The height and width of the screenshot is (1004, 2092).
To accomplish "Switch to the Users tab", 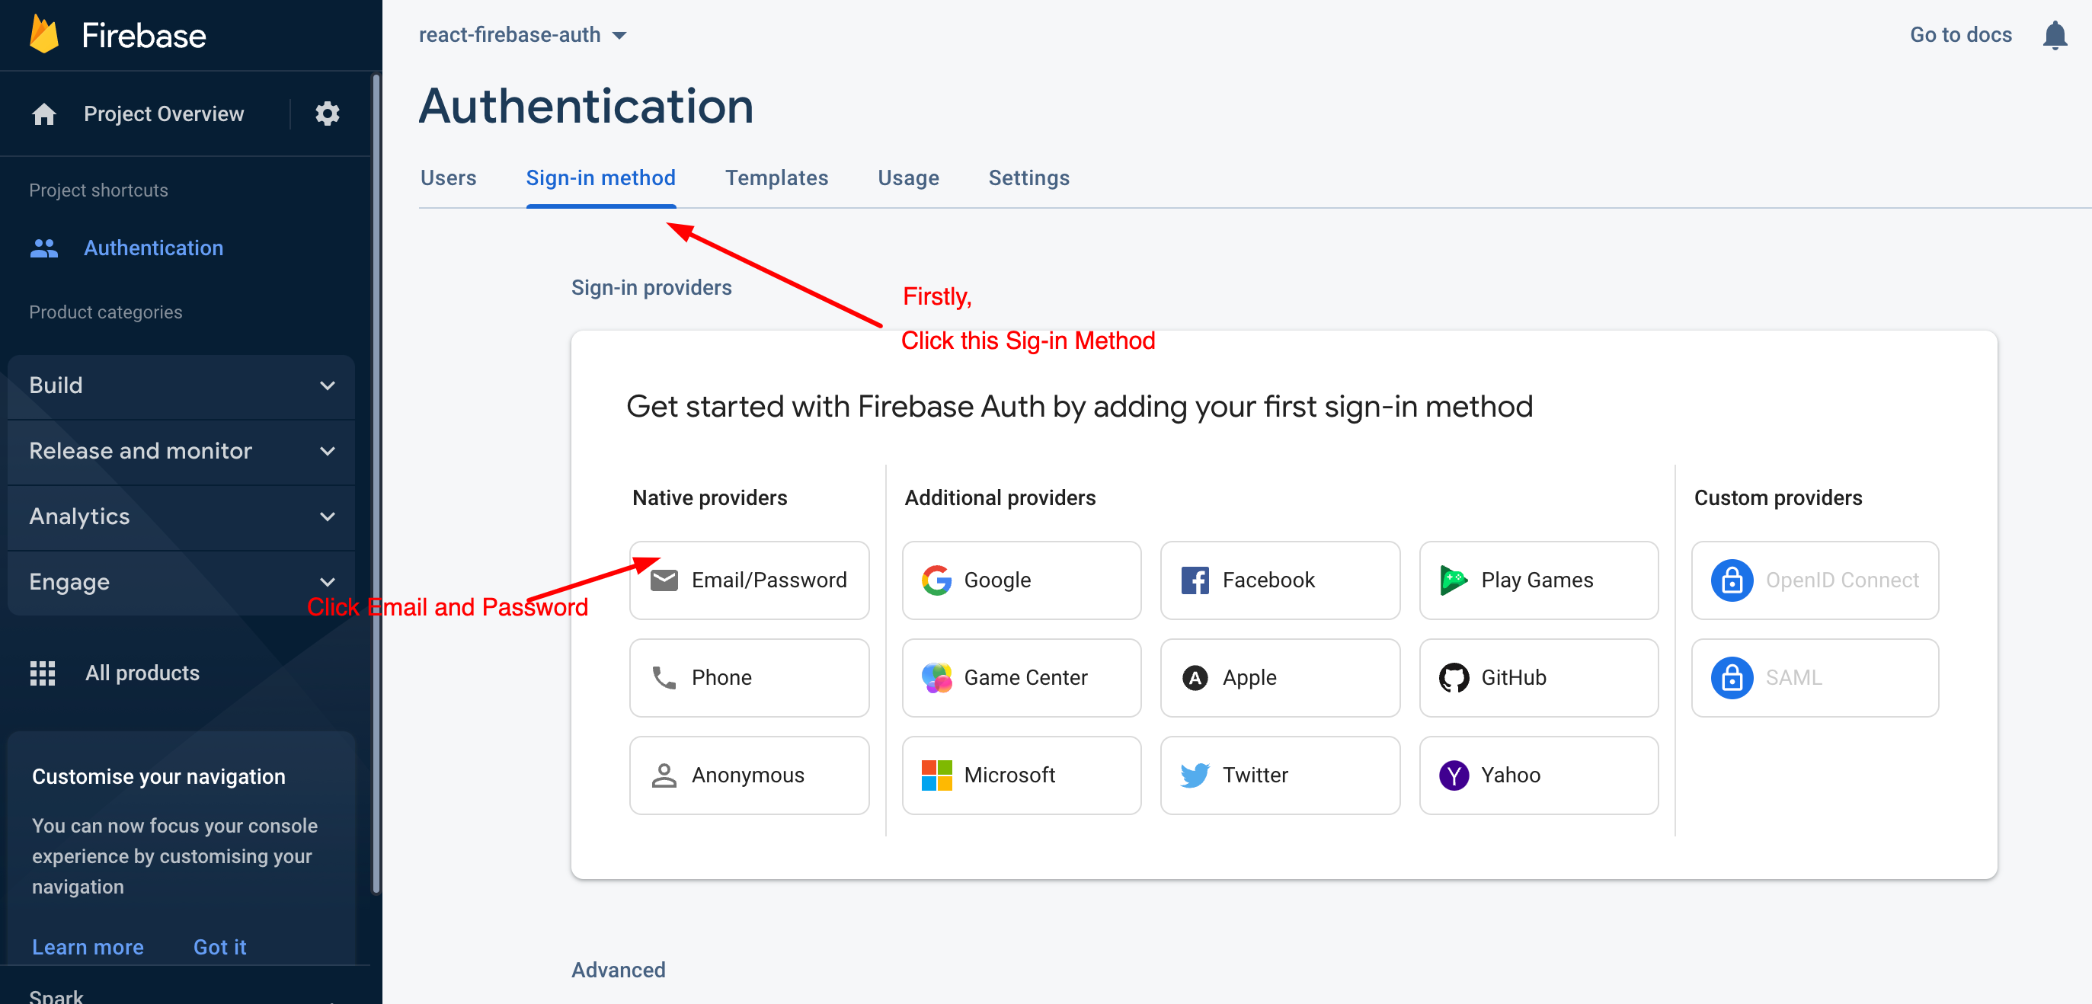I will [448, 178].
